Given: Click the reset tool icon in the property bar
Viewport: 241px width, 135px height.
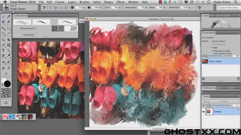Looking at the screenshot, I should (44, 7).
